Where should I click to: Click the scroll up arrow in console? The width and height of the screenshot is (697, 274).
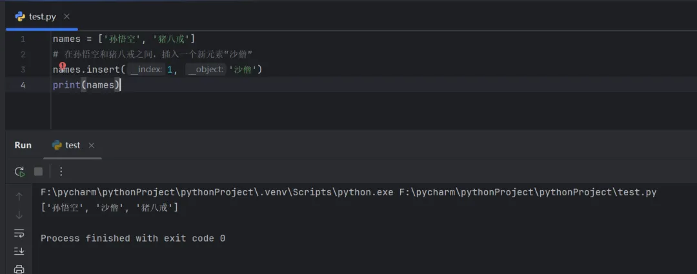pyautogui.click(x=19, y=196)
